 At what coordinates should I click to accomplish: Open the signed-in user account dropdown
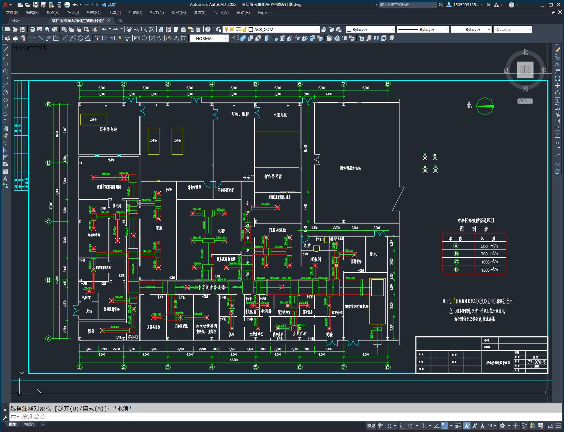point(465,5)
